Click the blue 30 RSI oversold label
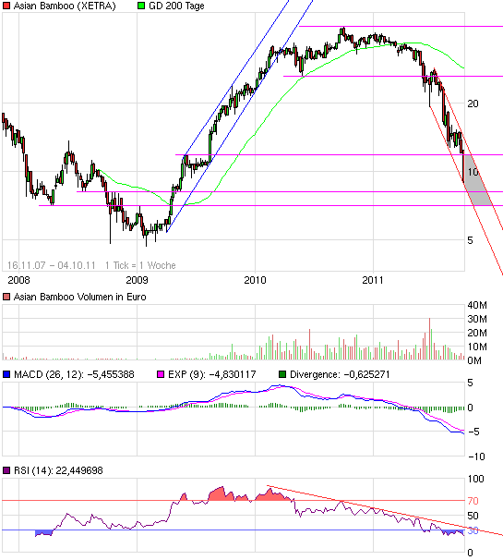This screenshot has width=503, height=560. 473,530
